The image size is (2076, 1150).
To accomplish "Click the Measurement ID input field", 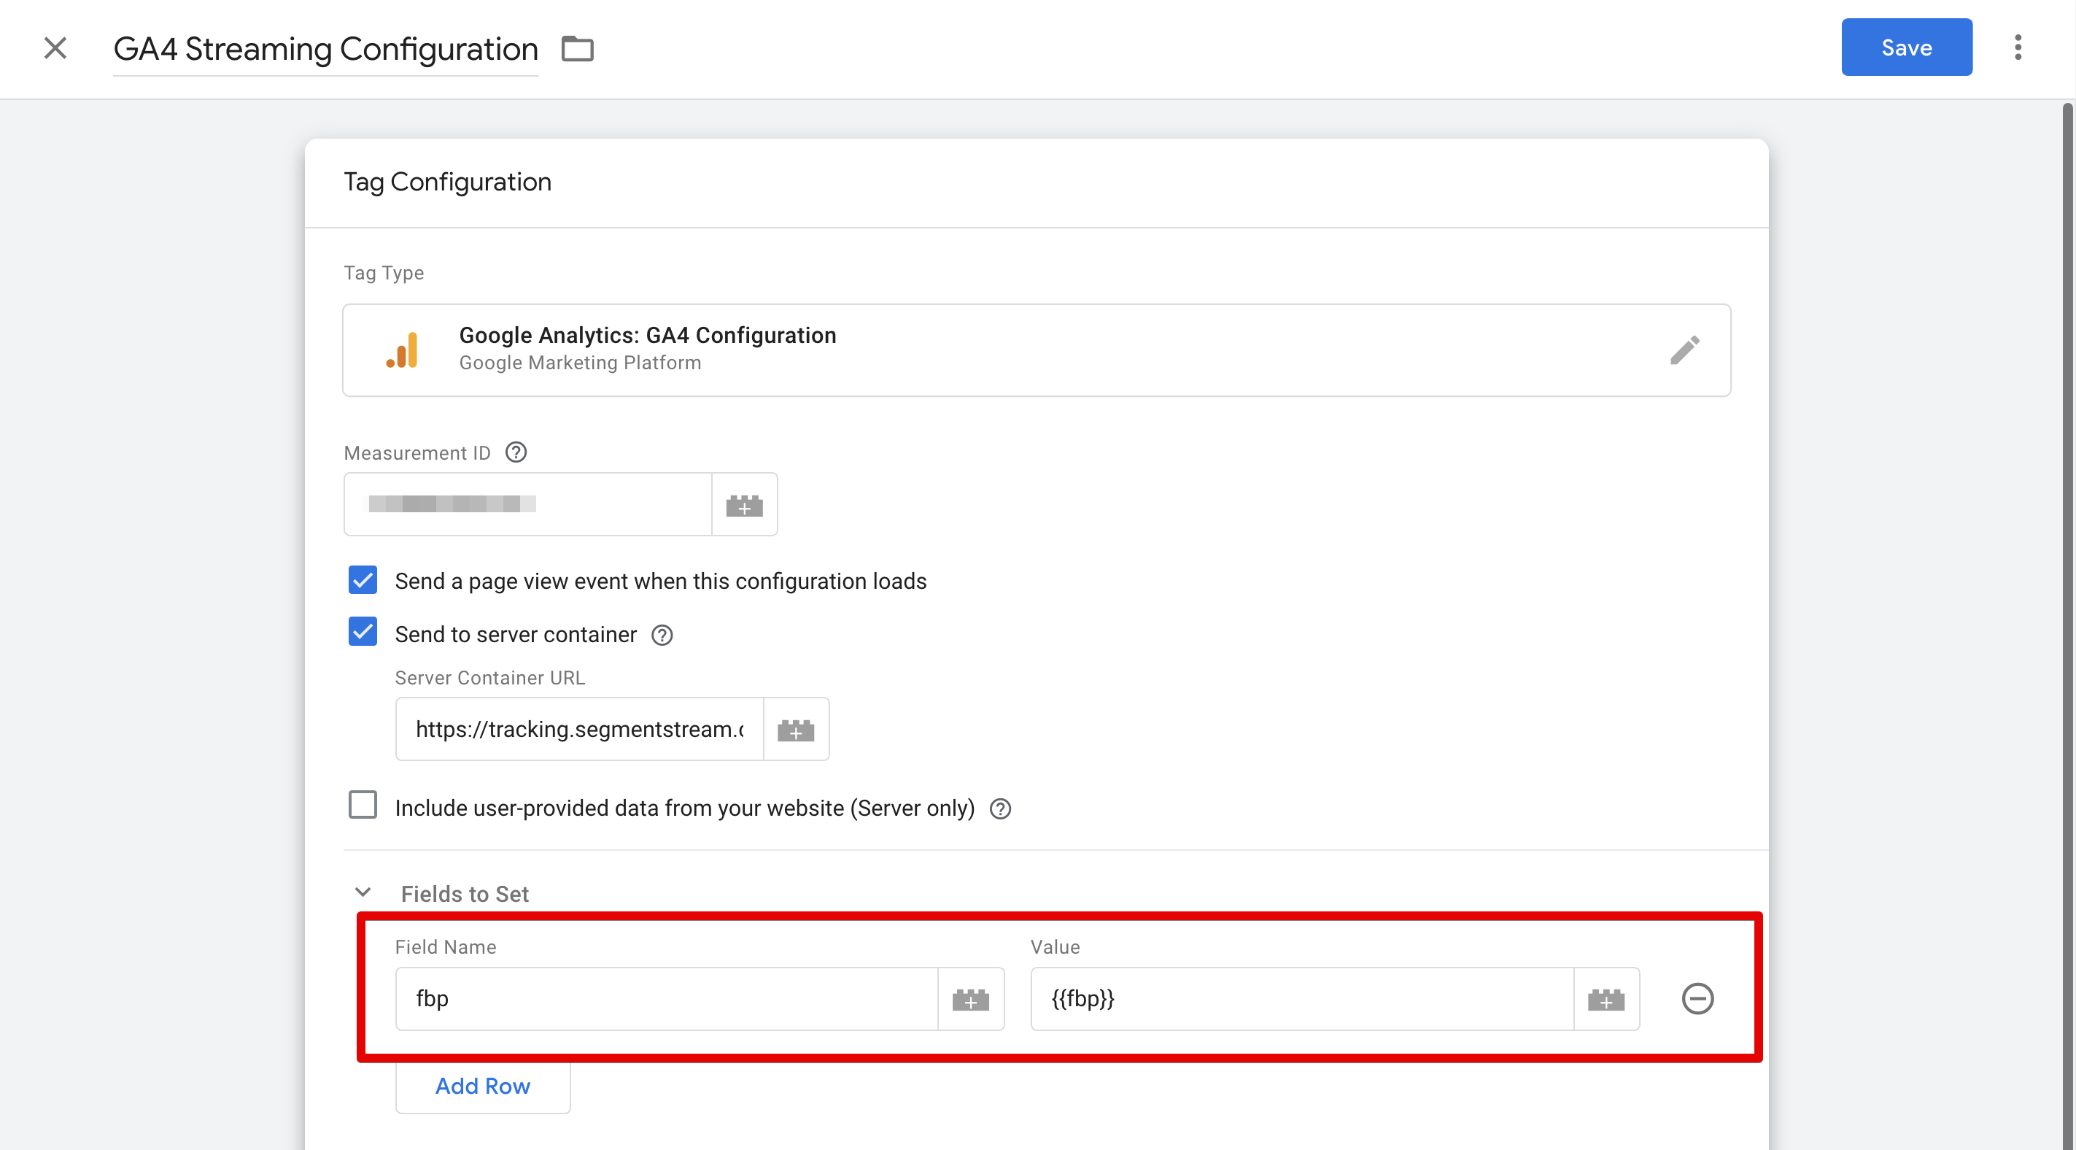I will click(528, 505).
